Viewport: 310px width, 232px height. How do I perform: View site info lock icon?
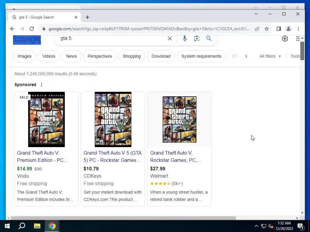(x=44, y=29)
